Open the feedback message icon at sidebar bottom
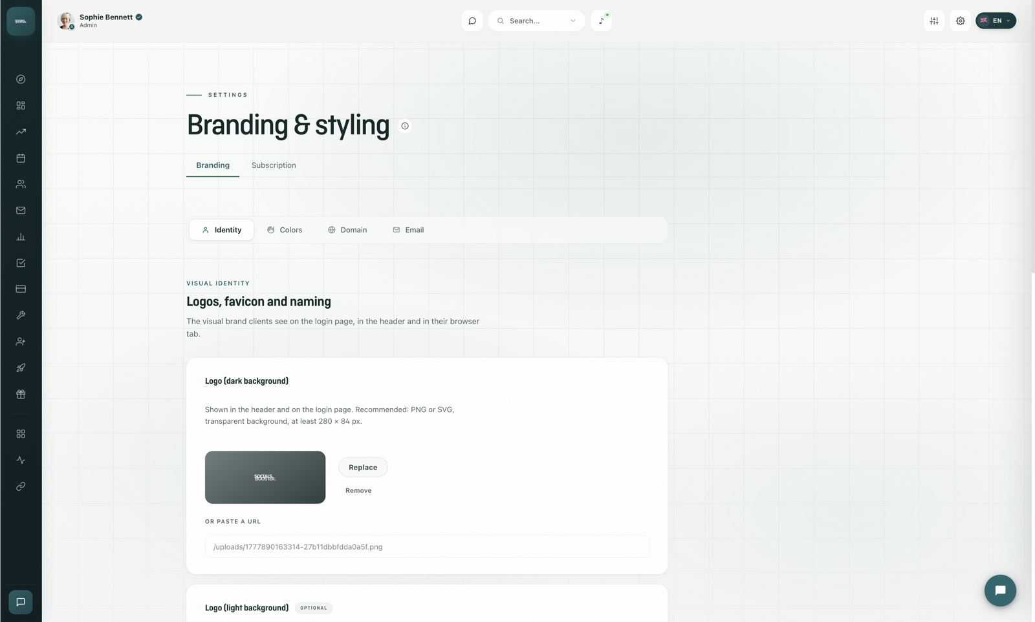The height and width of the screenshot is (622, 1035). pos(21,602)
